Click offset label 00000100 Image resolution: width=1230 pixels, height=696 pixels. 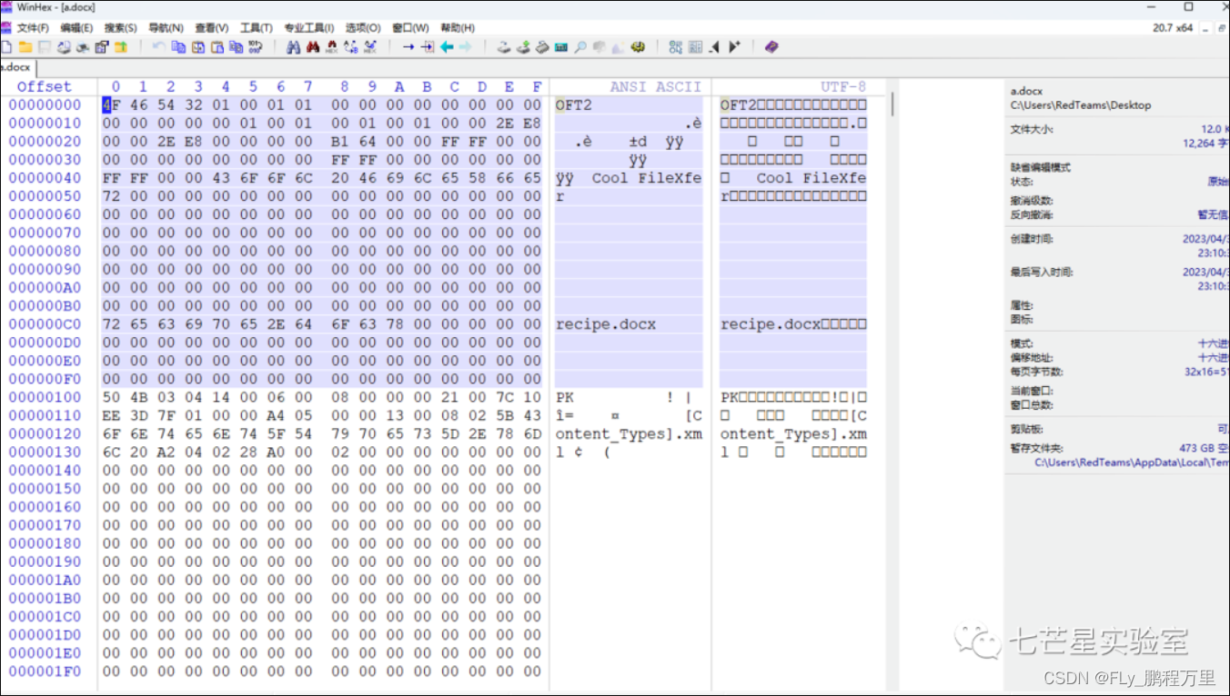coord(45,398)
